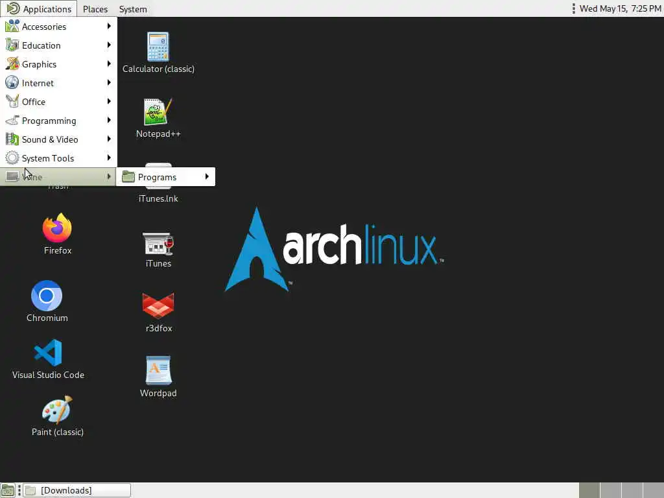The height and width of the screenshot is (498, 664).
Task: Expand the Sound & Video submenu arrow
Action: 109,139
